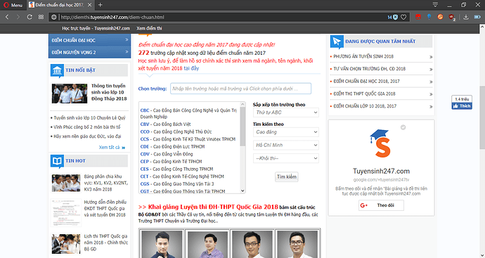
Task: Click Tuyensinh247.com Google+ page title
Action: (x=381, y=171)
